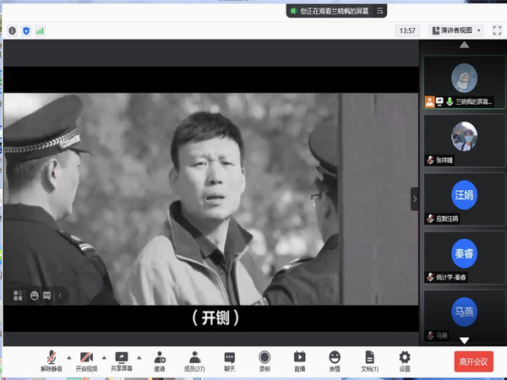Select 秦睿 participant avatar

pos(464,253)
